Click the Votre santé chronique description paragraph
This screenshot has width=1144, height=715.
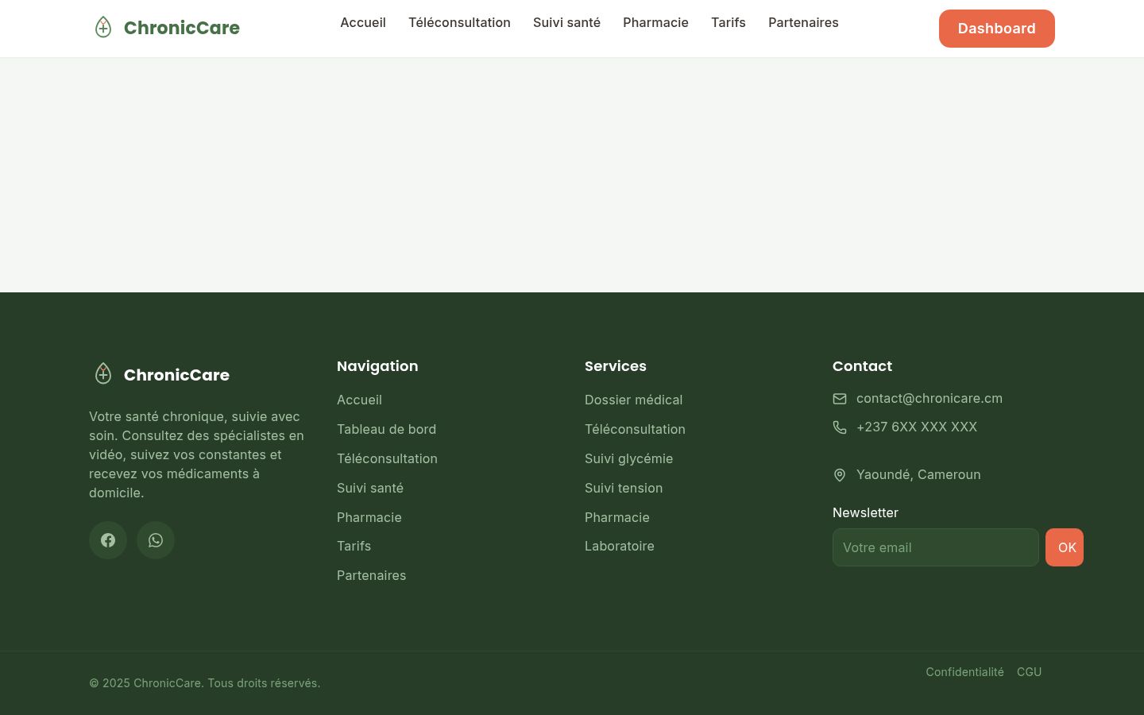tap(197, 454)
